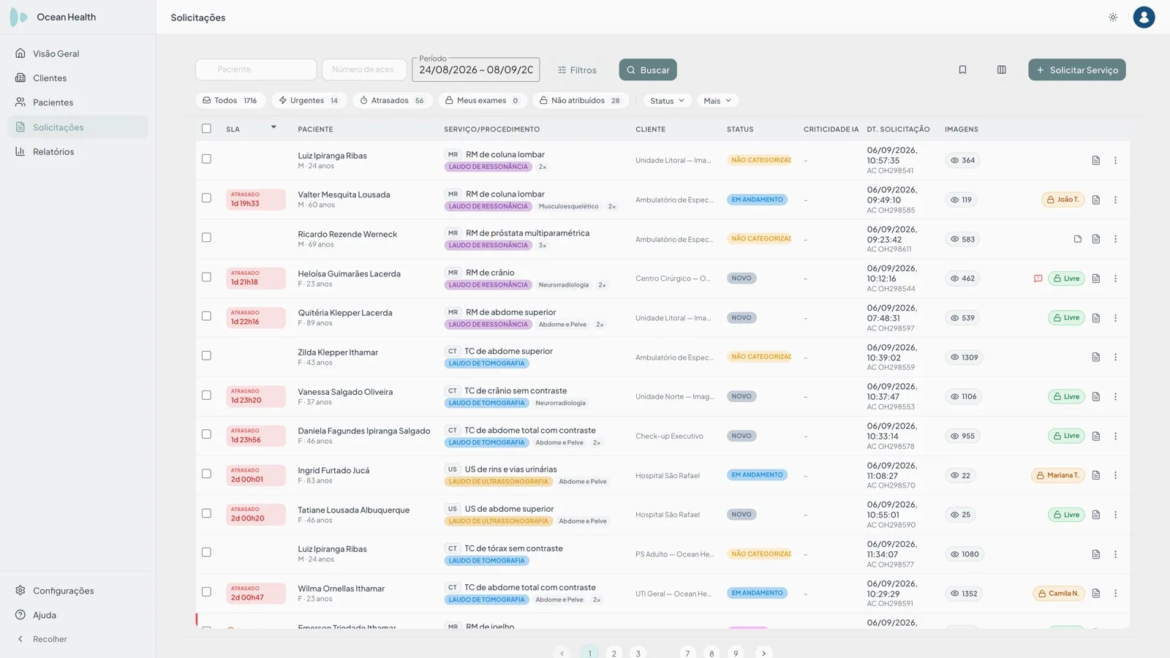Tick checkbox for Daniela Fagundes Ipiranga Salgado
This screenshot has width=1170, height=658.
[206, 434]
